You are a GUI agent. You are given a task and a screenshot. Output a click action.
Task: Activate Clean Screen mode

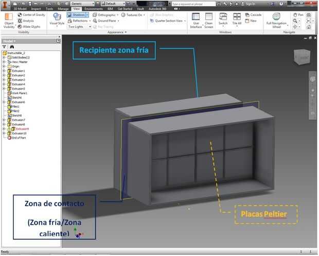tap(209, 21)
